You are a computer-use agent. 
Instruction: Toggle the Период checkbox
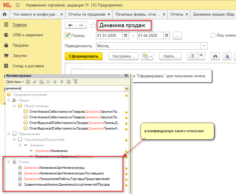click(x=67, y=36)
